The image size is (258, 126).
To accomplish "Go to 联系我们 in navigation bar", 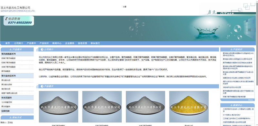I will 95,43.
